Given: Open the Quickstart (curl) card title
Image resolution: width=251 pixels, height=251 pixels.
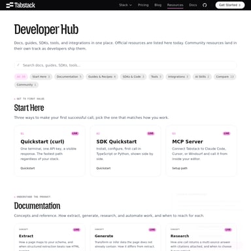Looking at the screenshot, I should pyautogui.click(x=42, y=142).
